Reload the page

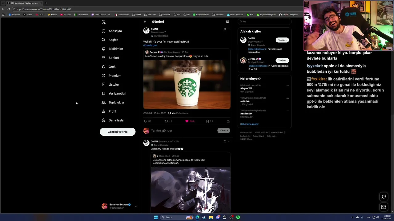[x=9, y=9]
